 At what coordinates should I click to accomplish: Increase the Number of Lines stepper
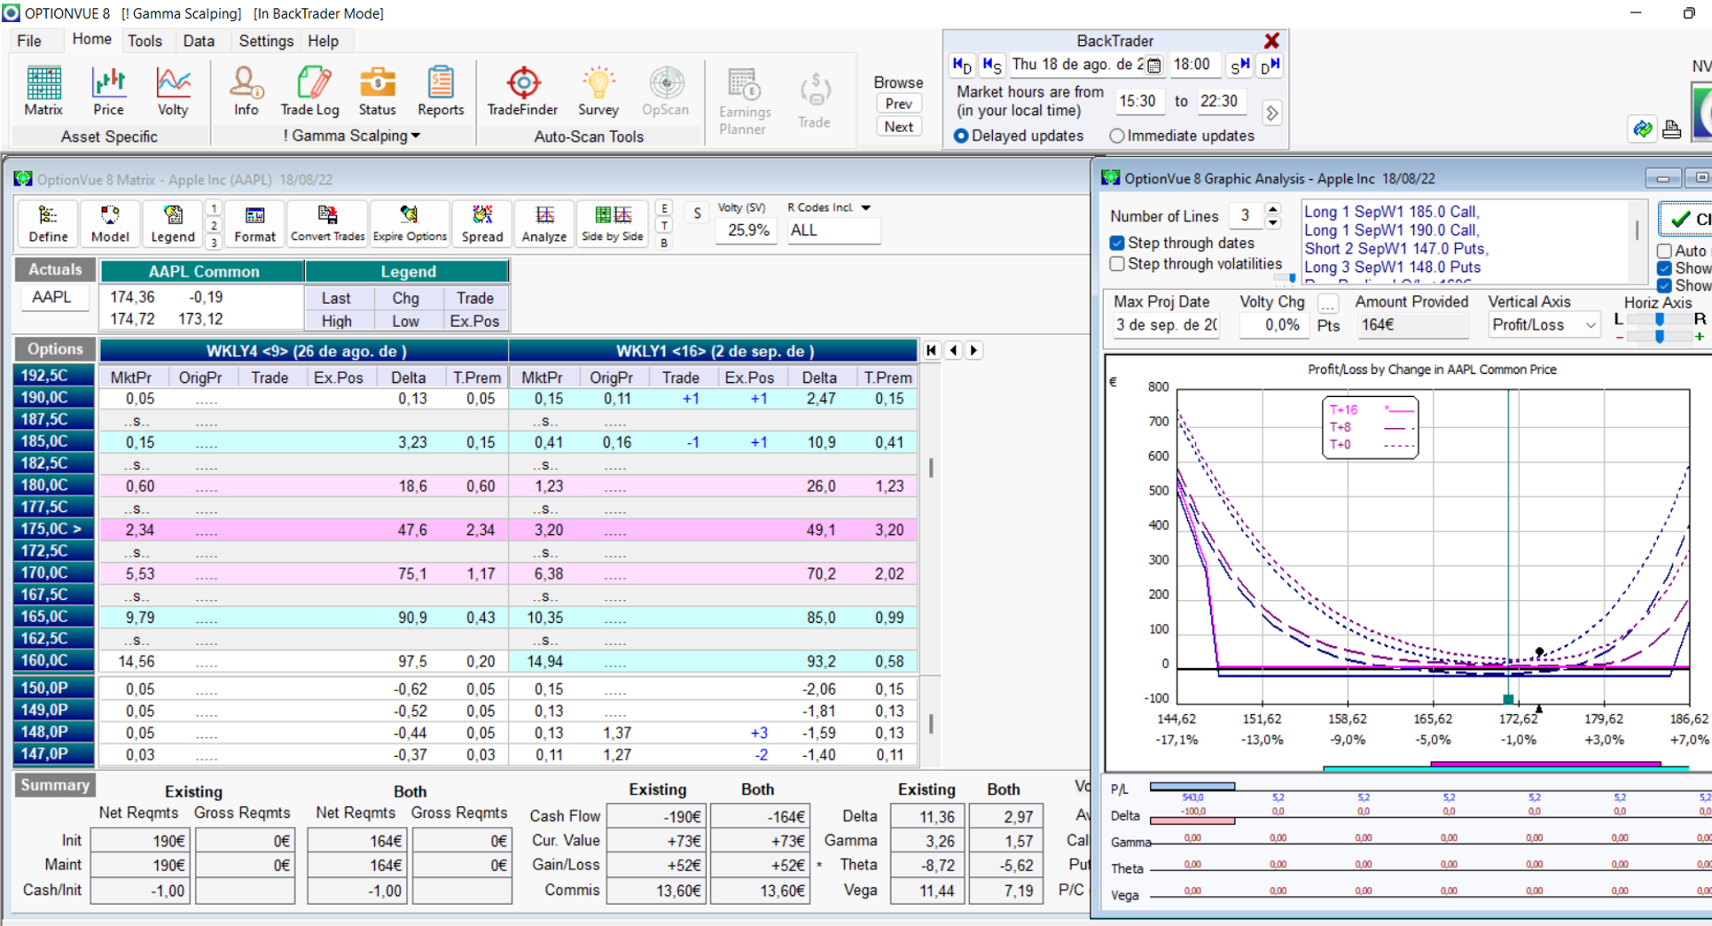coord(1273,210)
